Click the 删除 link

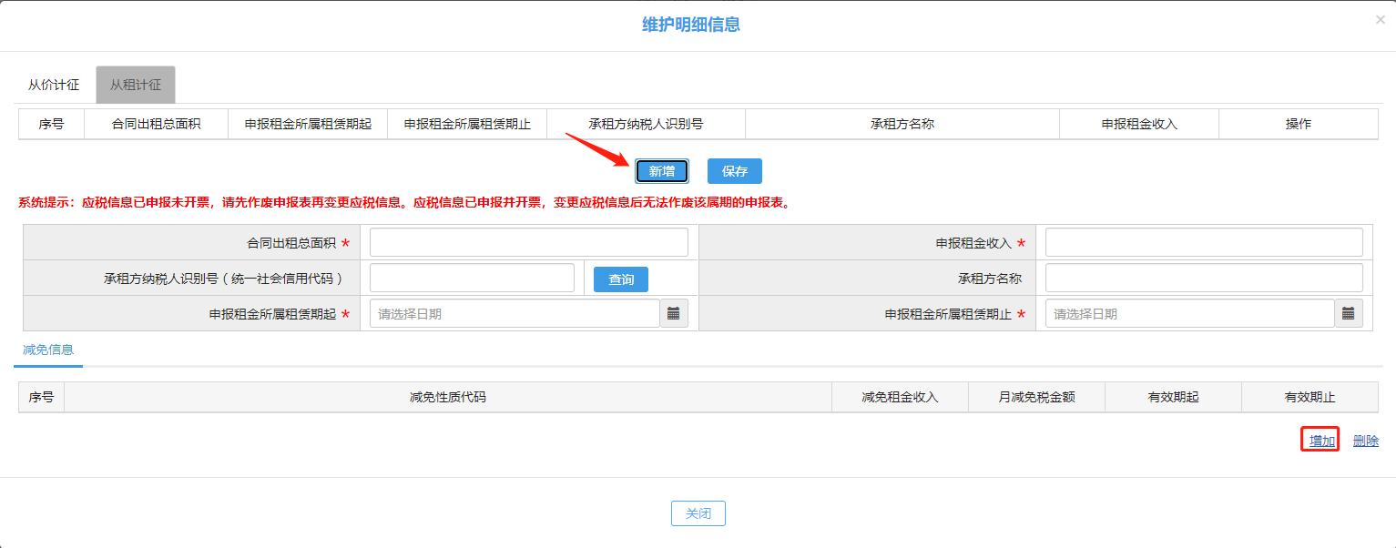pos(1366,441)
